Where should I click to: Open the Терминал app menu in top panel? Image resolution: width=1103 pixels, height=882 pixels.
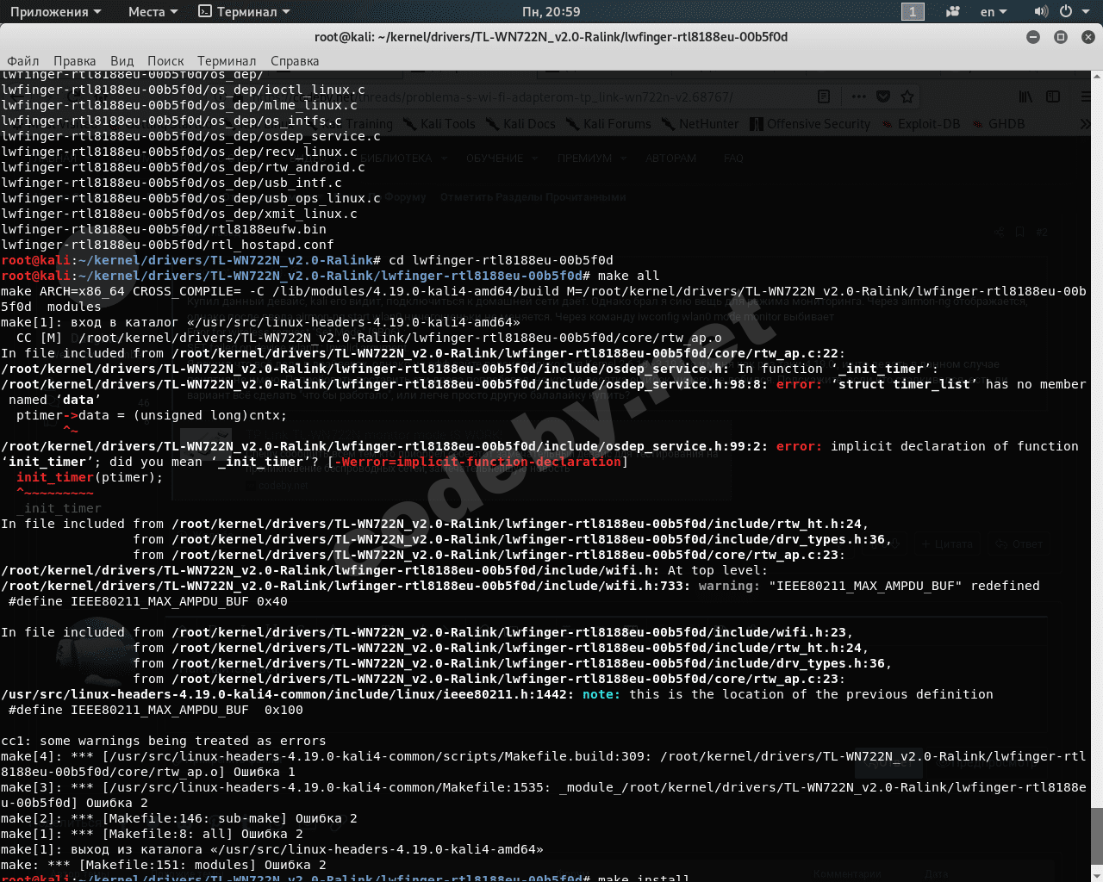pyautogui.click(x=244, y=11)
